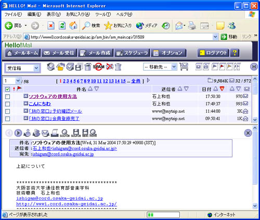
Task: Go to page 15 in the pagination
Action: (123, 81)
